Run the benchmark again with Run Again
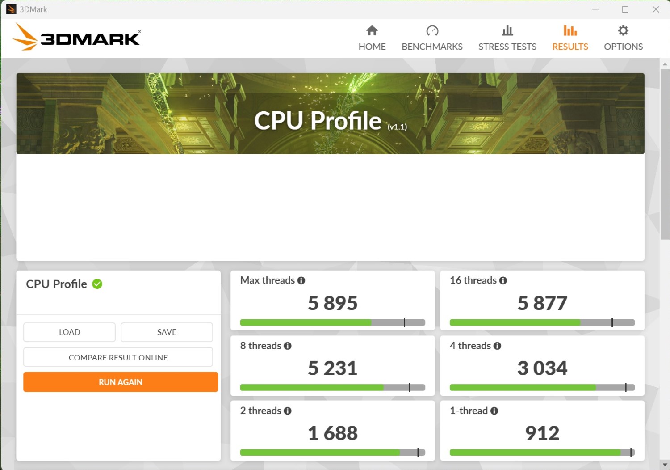This screenshot has width=670, height=470. 121,382
